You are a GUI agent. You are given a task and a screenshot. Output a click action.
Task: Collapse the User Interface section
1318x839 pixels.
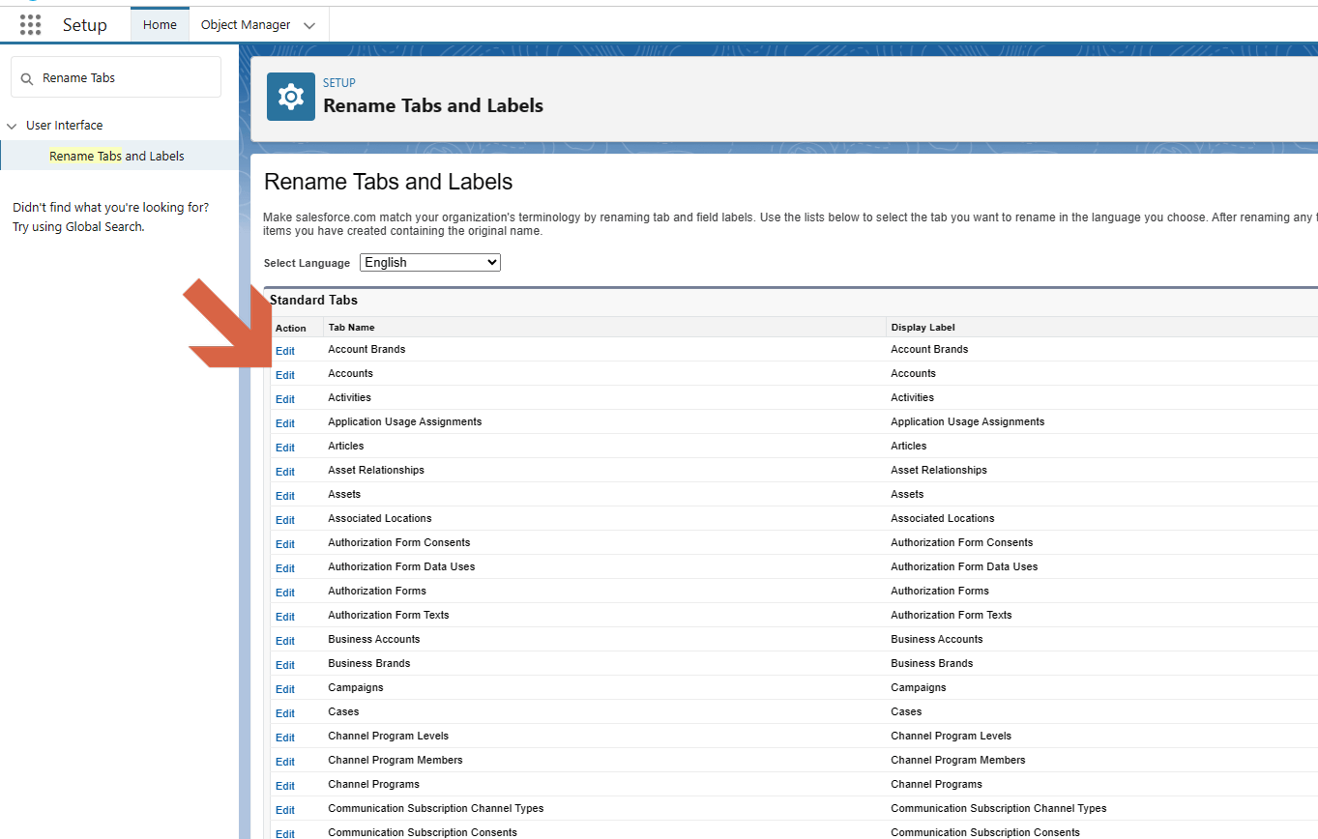[x=11, y=125]
